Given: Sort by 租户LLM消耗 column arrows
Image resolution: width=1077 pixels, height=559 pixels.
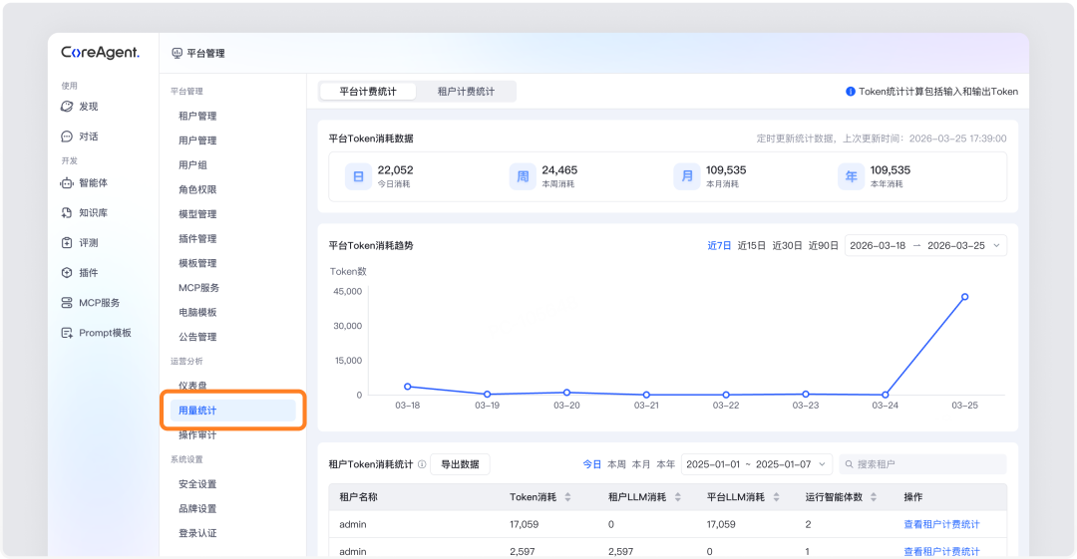Looking at the screenshot, I should point(677,497).
